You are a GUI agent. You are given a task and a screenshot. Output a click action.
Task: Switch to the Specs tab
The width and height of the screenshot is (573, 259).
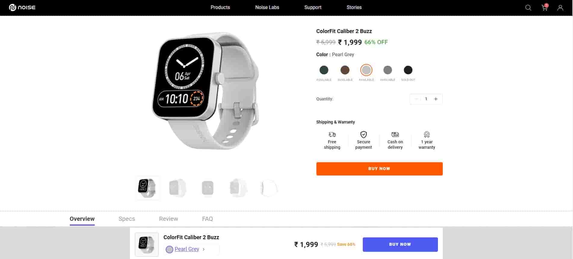[x=127, y=219]
